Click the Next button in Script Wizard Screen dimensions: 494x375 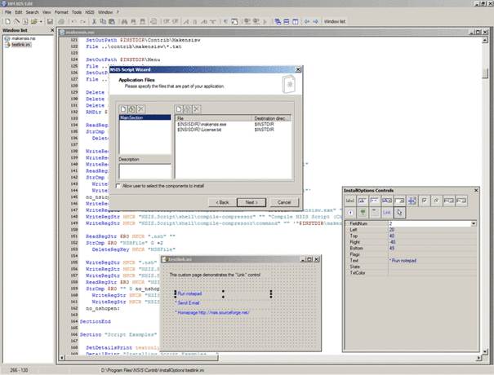pyautogui.click(x=251, y=201)
